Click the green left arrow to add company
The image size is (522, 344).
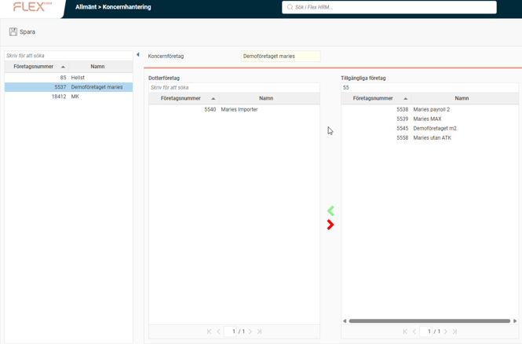click(x=330, y=210)
